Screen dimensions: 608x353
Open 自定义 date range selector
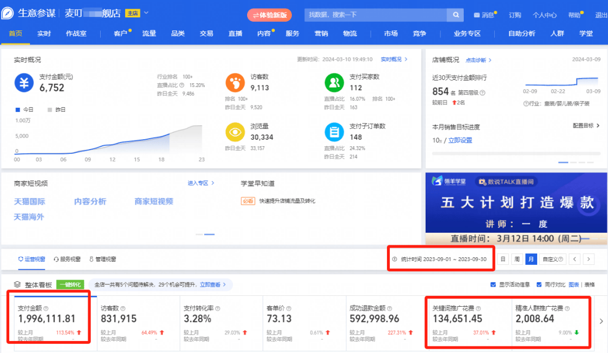[552, 259]
